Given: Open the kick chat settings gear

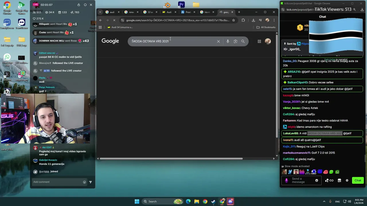Looking at the screenshot, I should click(347, 181).
